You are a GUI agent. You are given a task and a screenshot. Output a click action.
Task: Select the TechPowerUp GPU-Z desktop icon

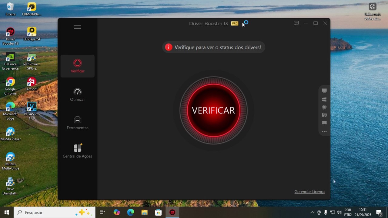pyautogui.click(x=32, y=61)
